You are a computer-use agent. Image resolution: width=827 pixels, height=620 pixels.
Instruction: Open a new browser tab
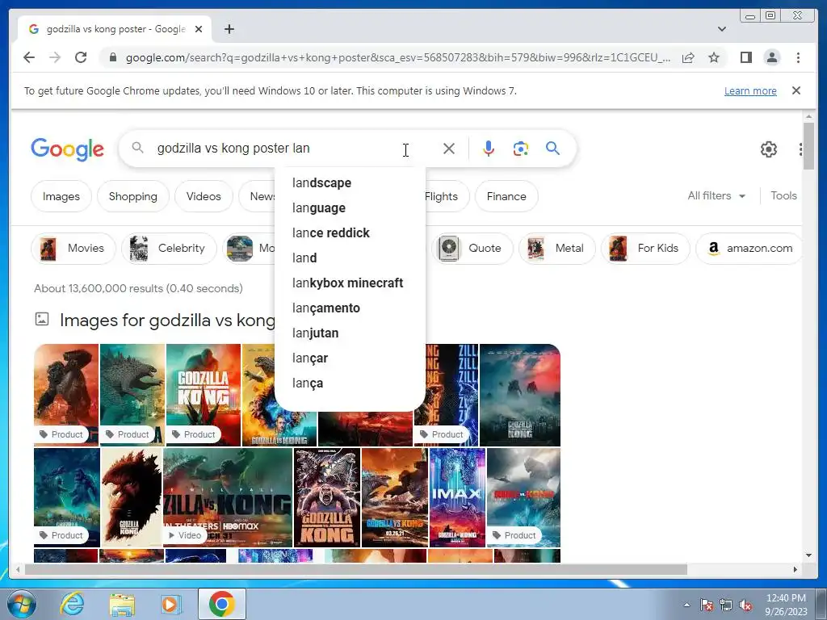pyautogui.click(x=229, y=29)
